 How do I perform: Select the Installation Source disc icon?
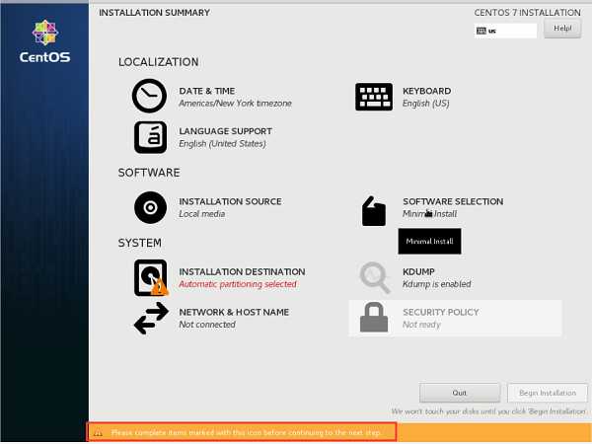pyautogui.click(x=150, y=207)
